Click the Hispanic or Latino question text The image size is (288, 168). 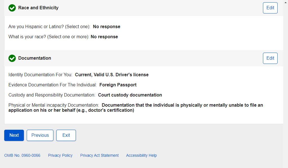49,27
